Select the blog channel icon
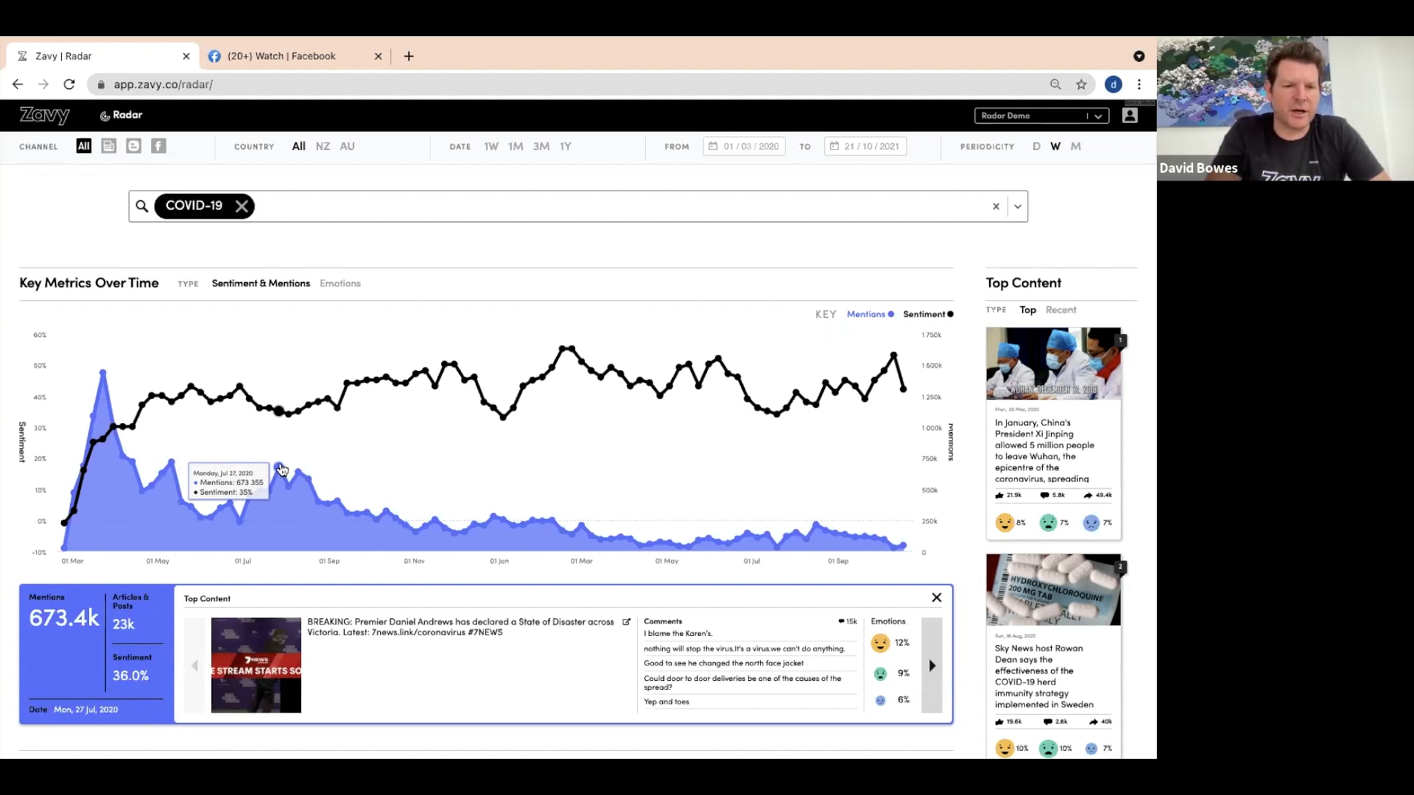1414x795 pixels. 134,146
